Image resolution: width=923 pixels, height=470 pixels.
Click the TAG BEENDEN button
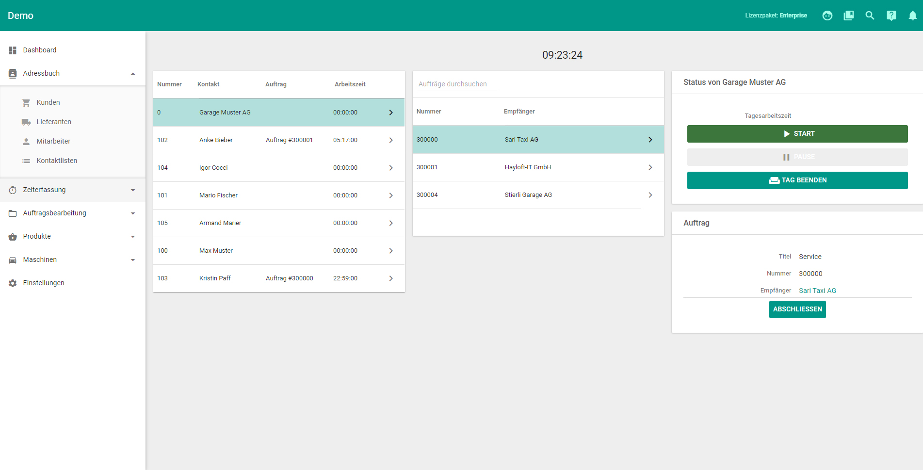[x=797, y=180]
